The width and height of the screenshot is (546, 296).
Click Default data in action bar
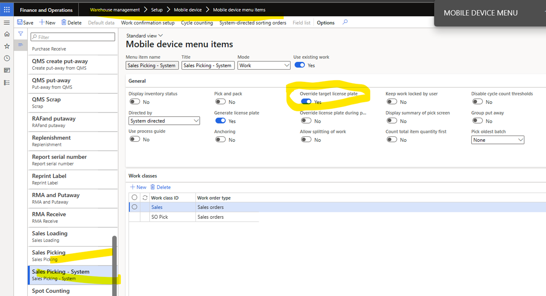[101, 23]
